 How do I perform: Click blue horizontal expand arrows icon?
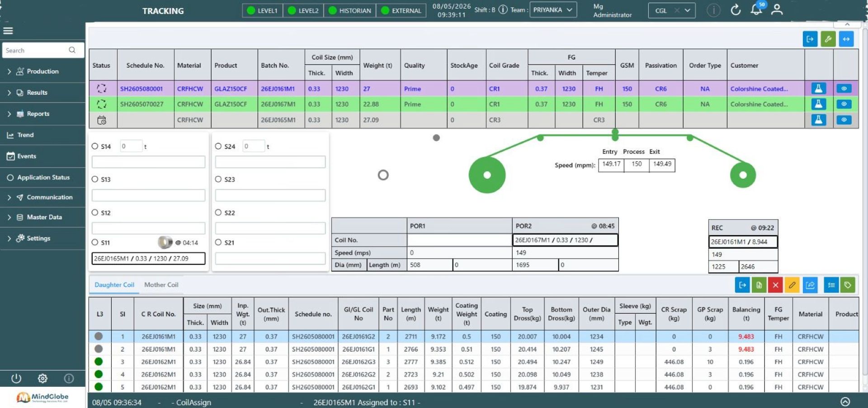(x=846, y=39)
